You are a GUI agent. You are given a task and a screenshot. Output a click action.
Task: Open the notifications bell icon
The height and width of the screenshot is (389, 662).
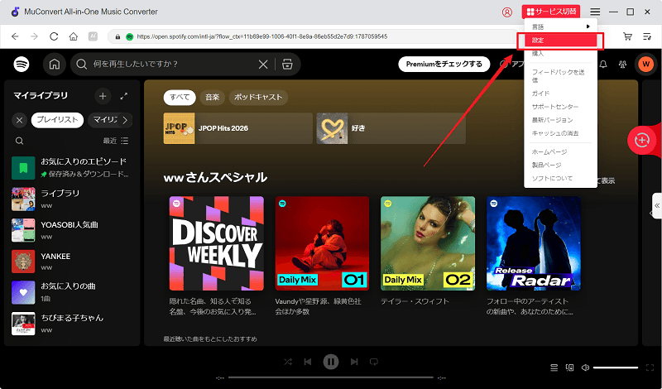[x=604, y=65]
